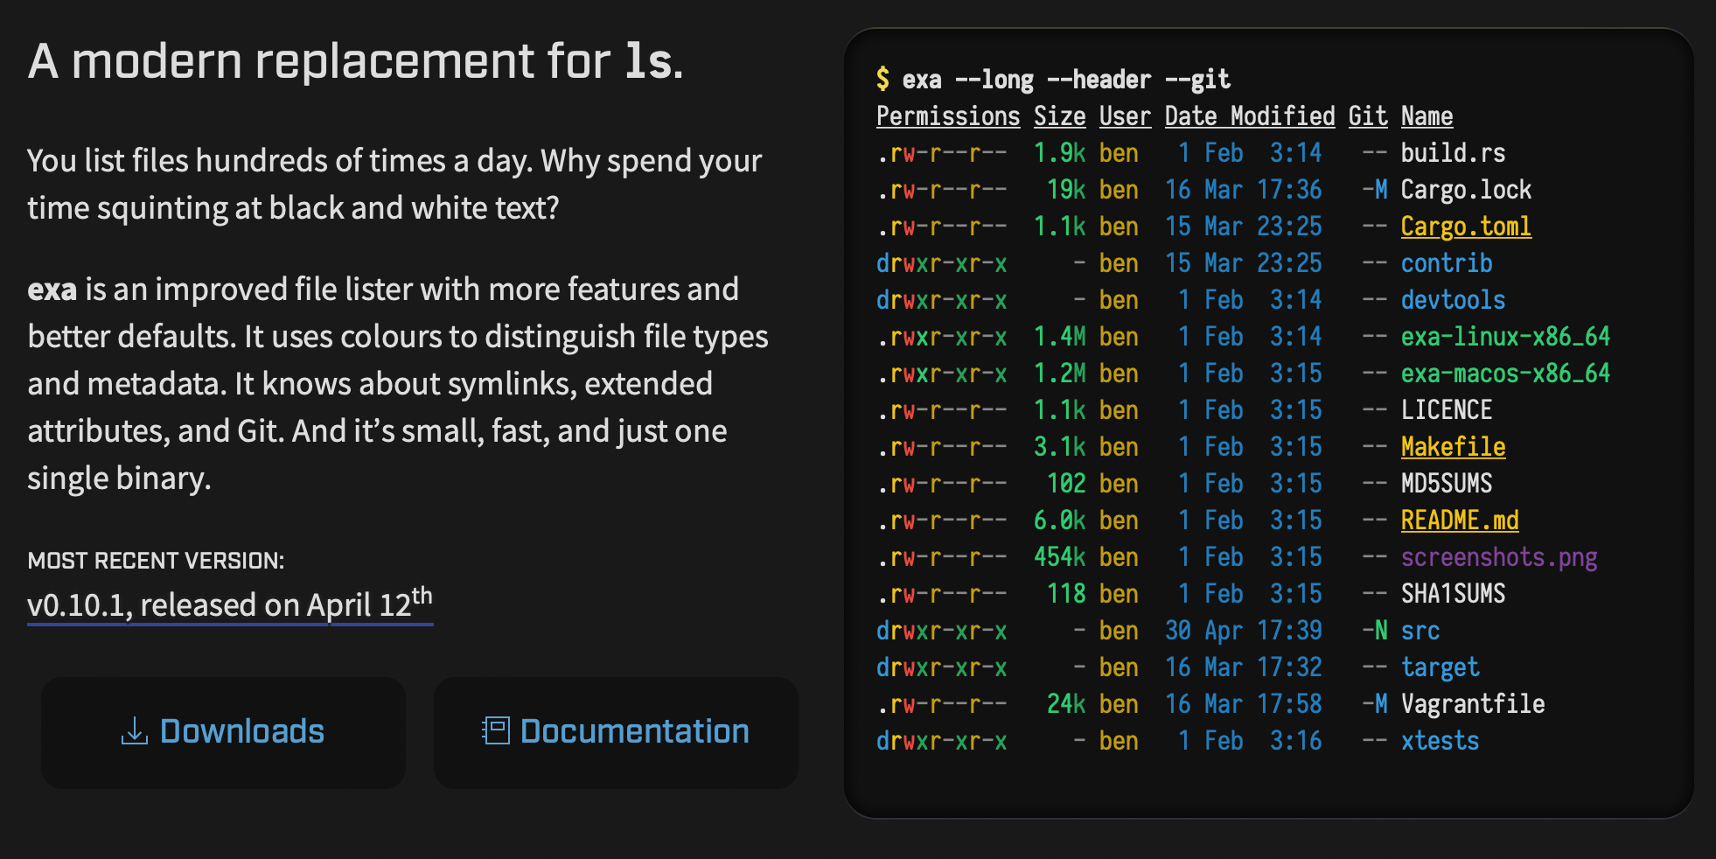Image resolution: width=1716 pixels, height=859 pixels.
Task: Click the exa-linux-x86_64 file name
Action: point(1505,337)
